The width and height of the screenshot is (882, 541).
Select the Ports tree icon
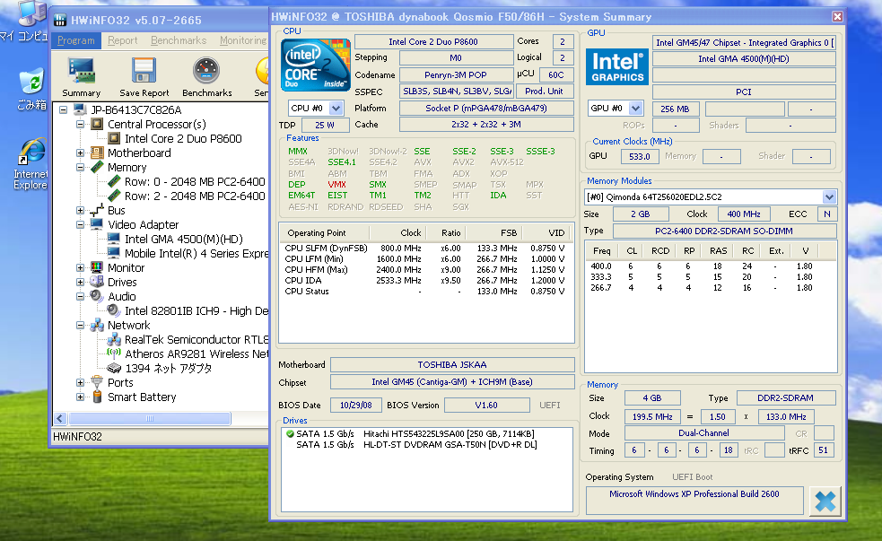pos(97,382)
